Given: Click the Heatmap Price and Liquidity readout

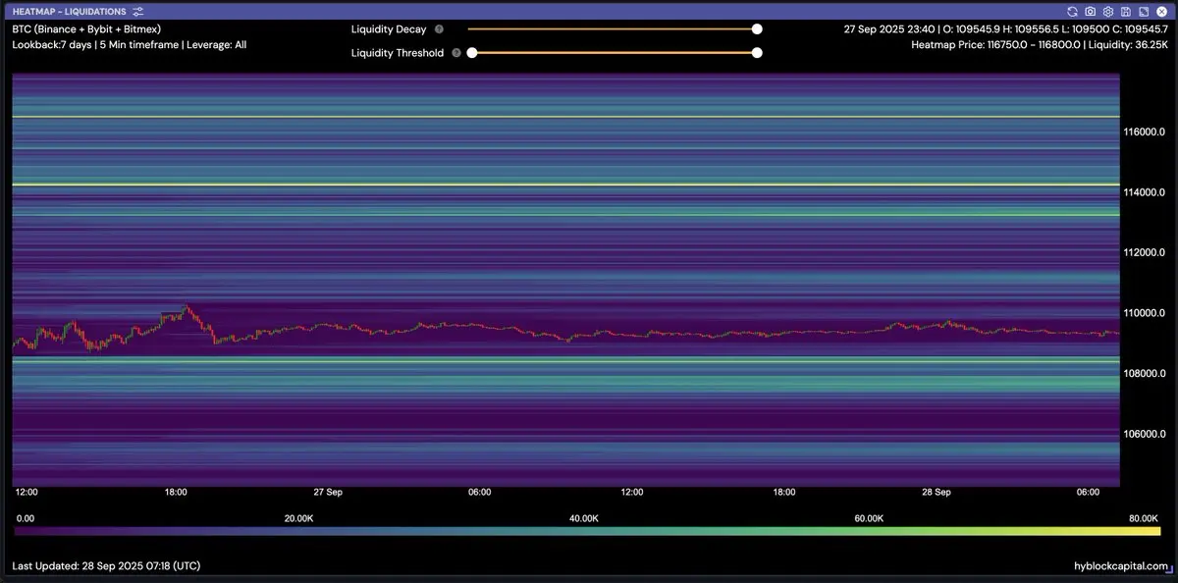Looking at the screenshot, I should point(1040,45).
